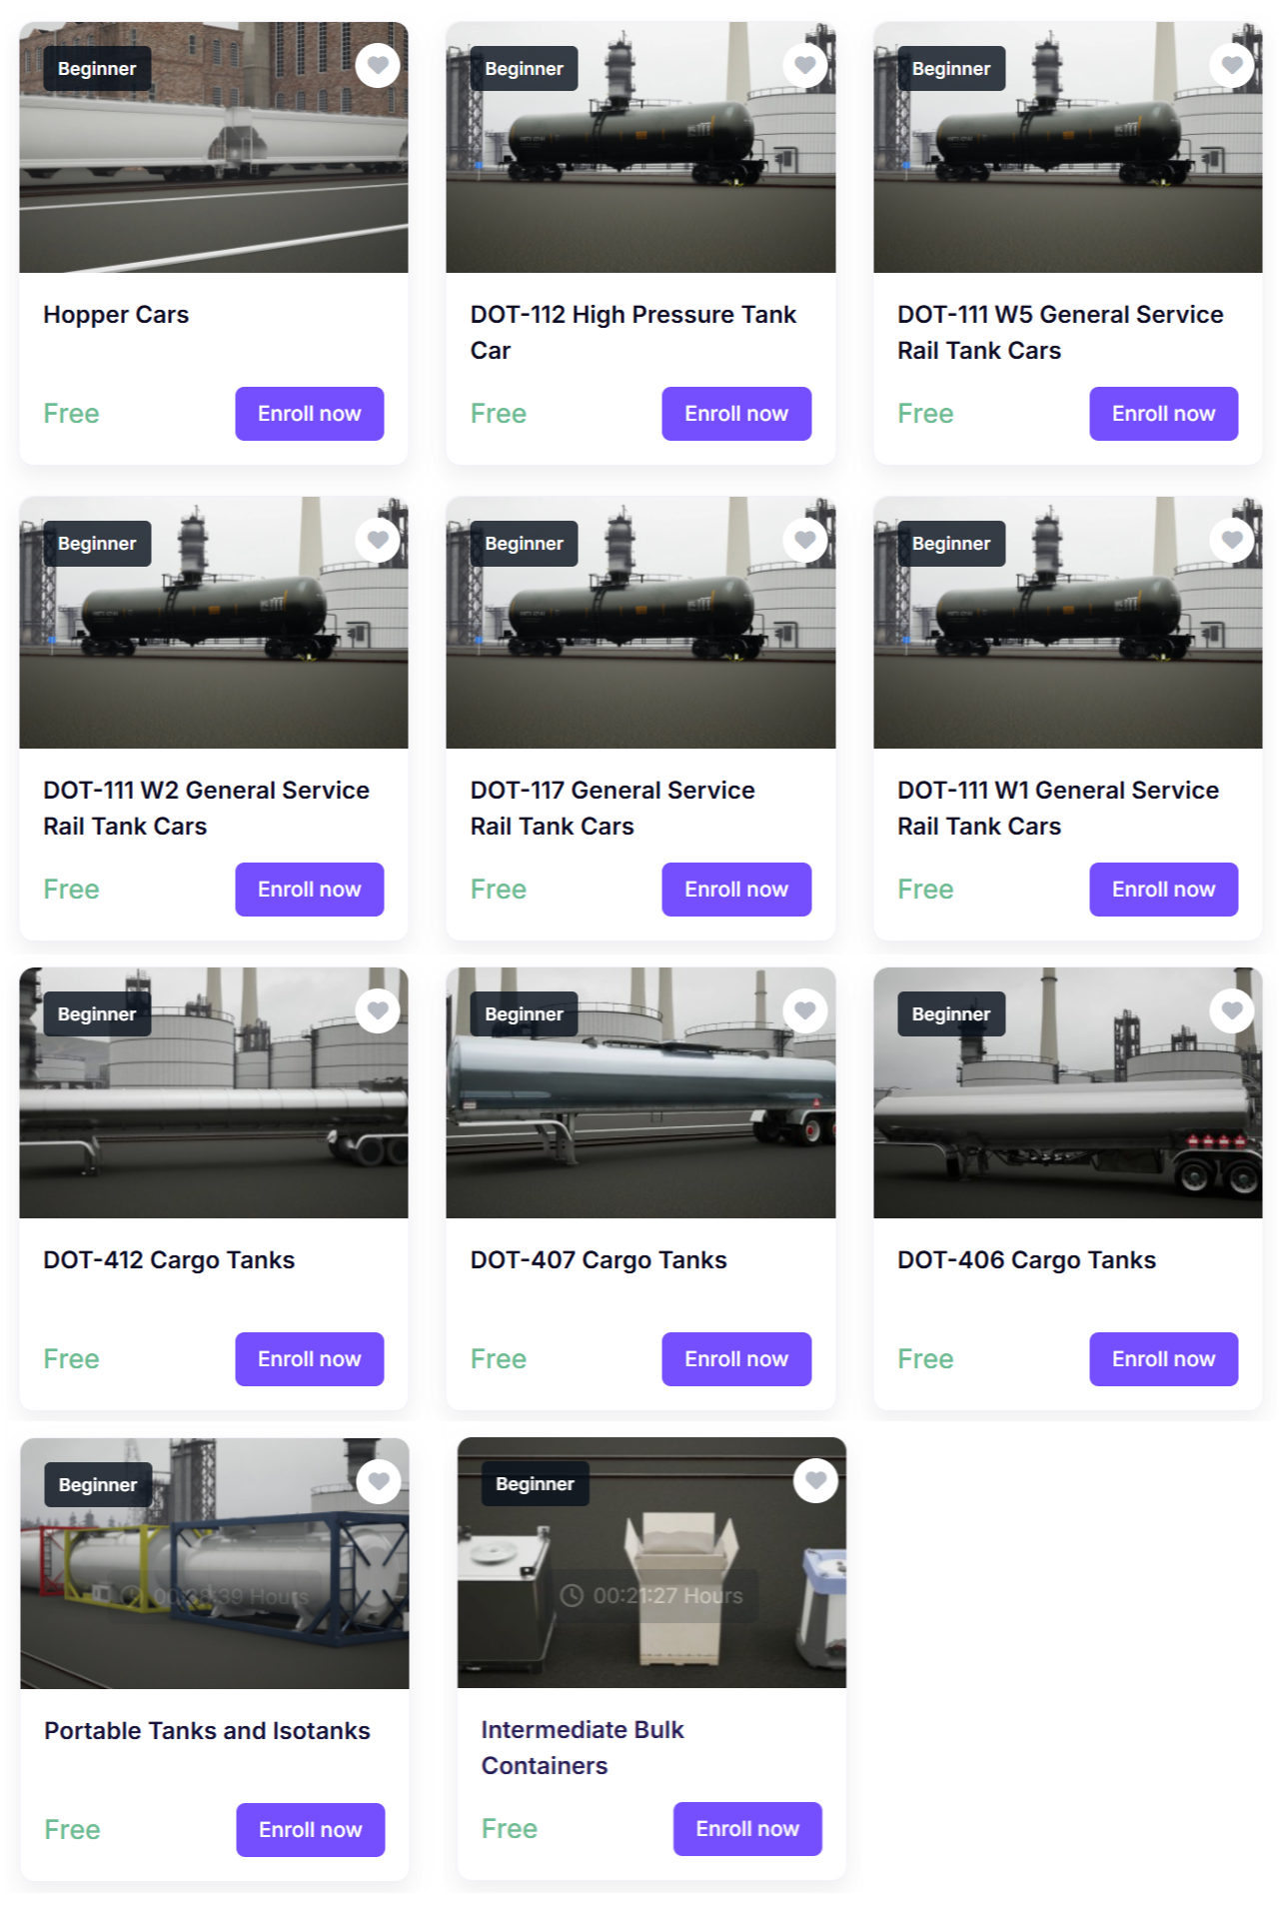Favorite Portable Tanks and Isotanks course

click(379, 1482)
